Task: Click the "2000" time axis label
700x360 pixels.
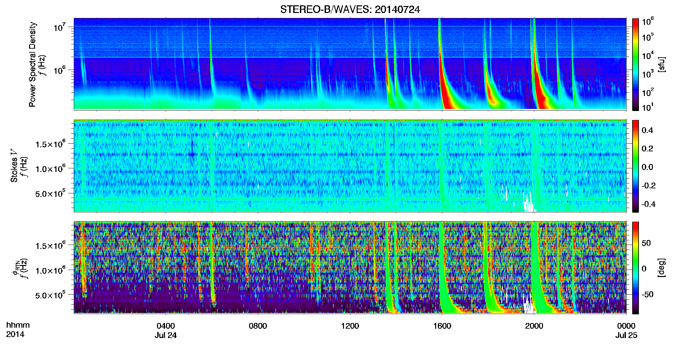Action: pyautogui.click(x=534, y=326)
